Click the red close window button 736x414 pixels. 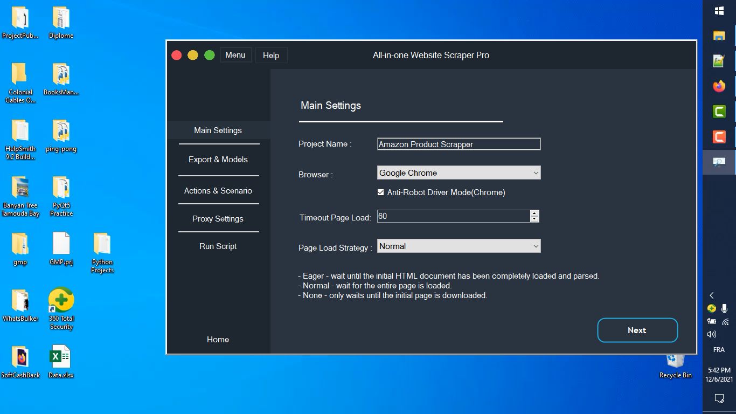pos(176,55)
